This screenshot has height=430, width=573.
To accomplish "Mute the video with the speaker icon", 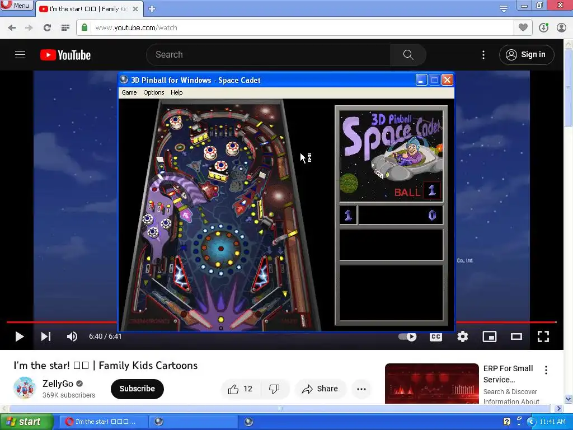I will [72, 336].
